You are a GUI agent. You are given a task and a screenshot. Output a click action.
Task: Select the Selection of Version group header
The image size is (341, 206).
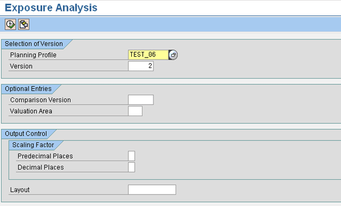34,44
